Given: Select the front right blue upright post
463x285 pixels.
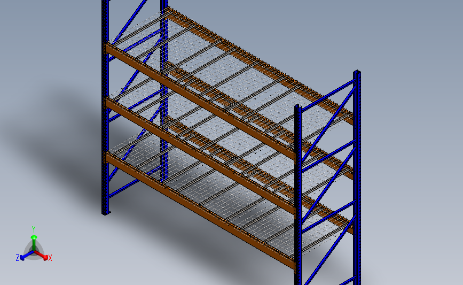Looking at the screenshot, I should click(x=297, y=195).
